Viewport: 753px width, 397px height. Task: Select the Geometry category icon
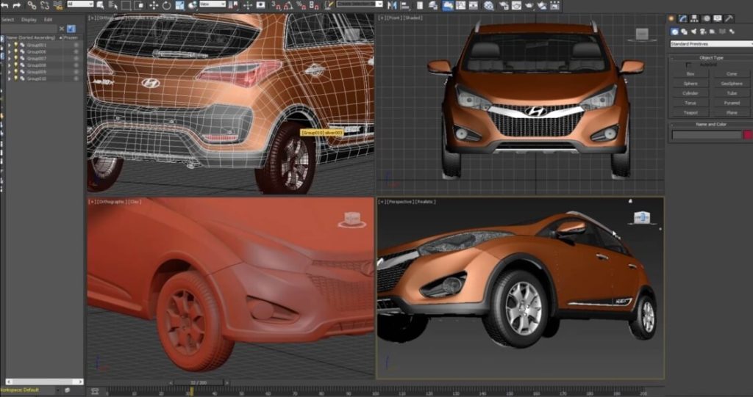(675, 32)
